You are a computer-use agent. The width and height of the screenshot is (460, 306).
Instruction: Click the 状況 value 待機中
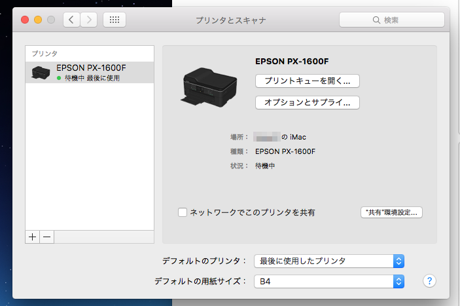[265, 166]
